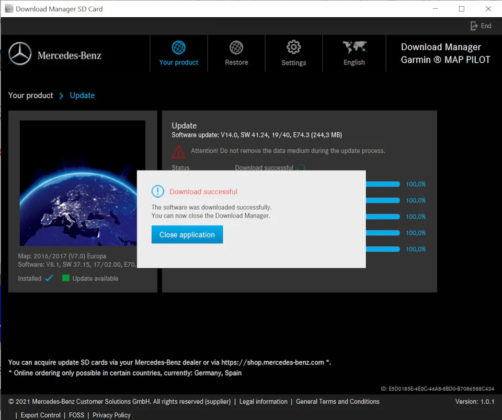The width and height of the screenshot is (502, 420).
Task: Click the status loading spinner
Action: 301,167
